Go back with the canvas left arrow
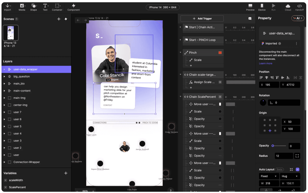 coord(78,20)
